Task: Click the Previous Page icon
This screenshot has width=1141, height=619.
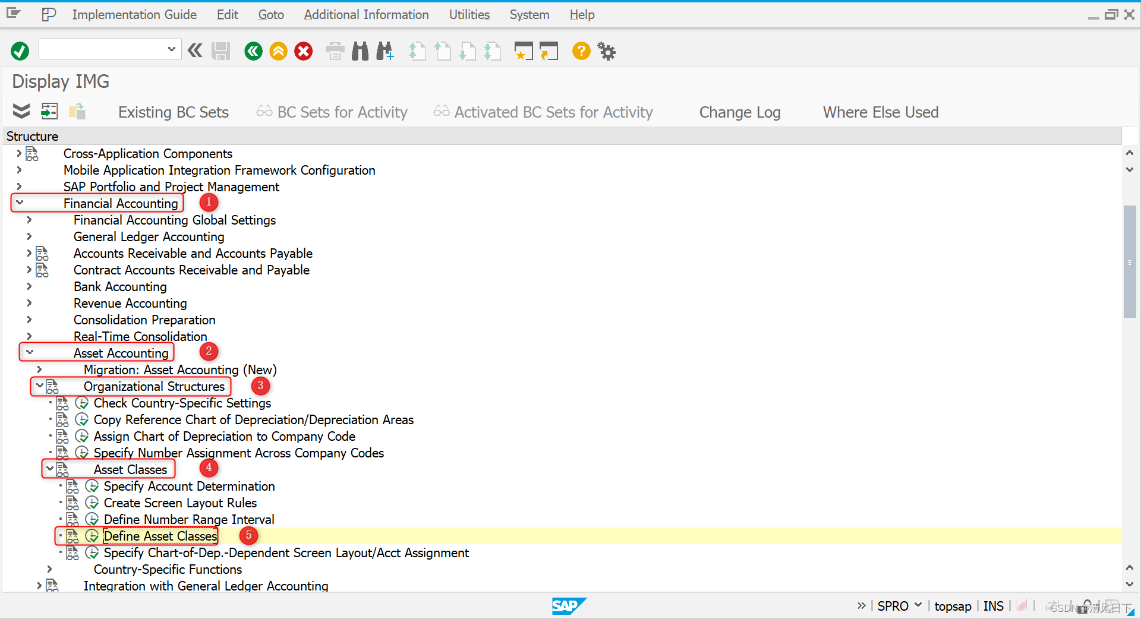Action: click(x=443, y=51)
